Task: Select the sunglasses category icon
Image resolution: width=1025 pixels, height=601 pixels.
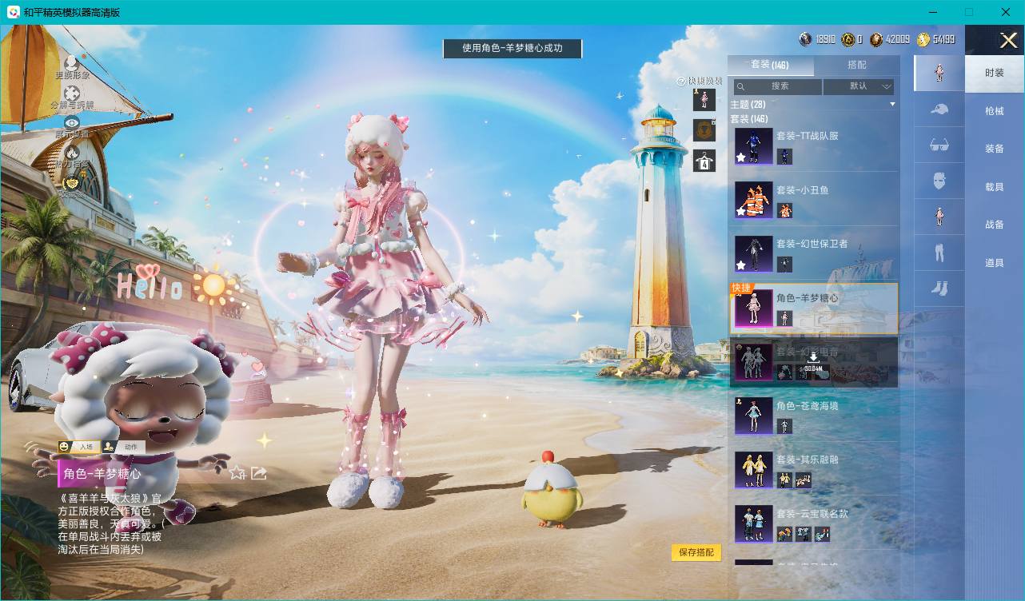Action: tap(939, 145)
